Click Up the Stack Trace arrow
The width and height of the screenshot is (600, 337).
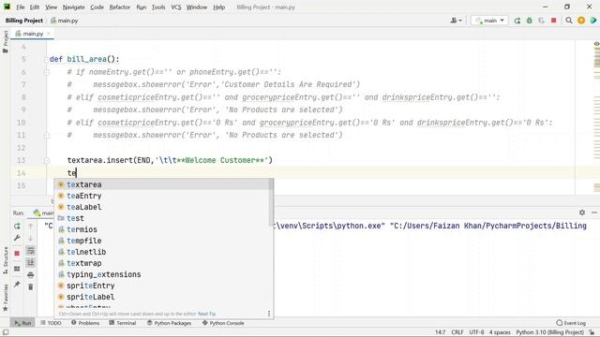[31, 227]
